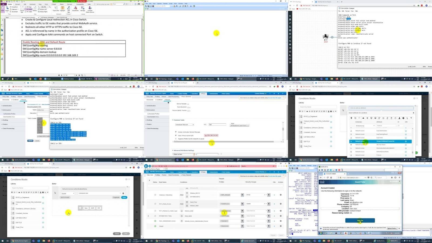Click the add-rule plus icon above the policy table

[x=149, y=180]
